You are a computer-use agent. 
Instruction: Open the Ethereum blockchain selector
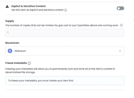[x=65, y=51]
